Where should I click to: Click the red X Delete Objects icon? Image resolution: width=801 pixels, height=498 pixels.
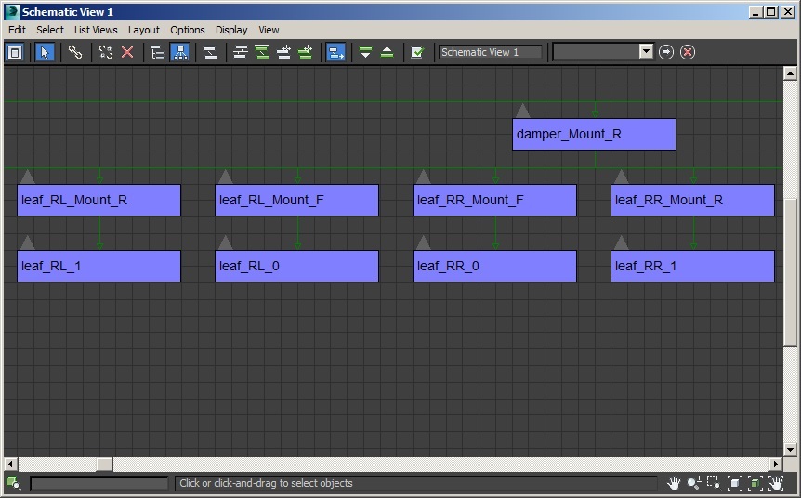coord(127,52)
